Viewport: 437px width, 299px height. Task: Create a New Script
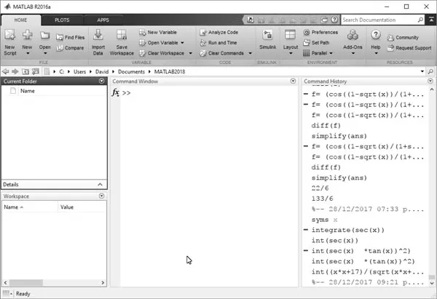pyautogui.click(x=9, y=39)
